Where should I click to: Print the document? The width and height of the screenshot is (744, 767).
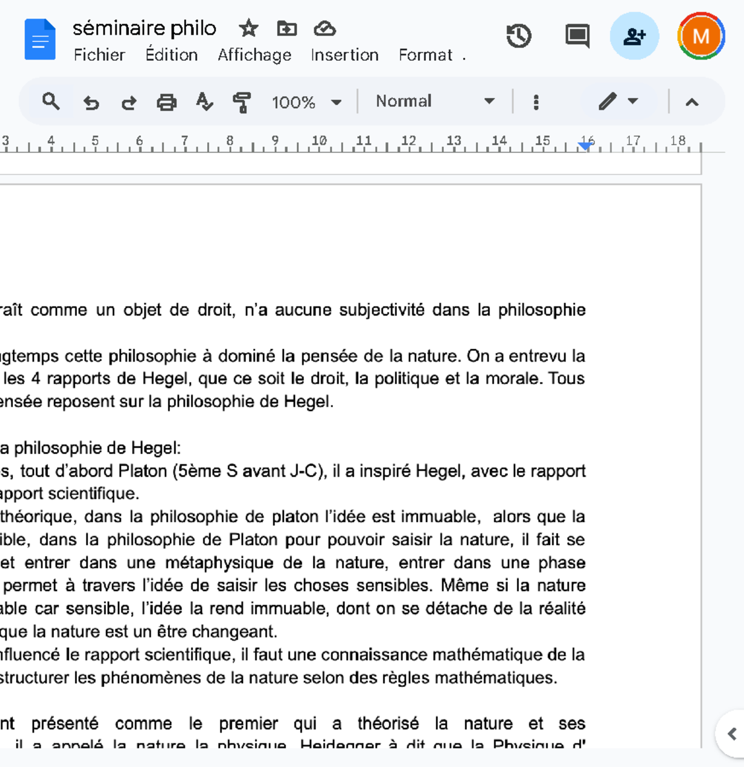coord(167,102)
